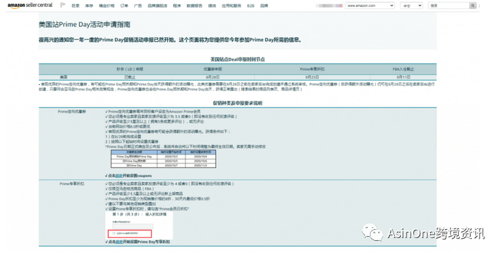This screenshot has width=501, height=256.
Task: Click the column header 优惠券申报
Action: point(213,69)
